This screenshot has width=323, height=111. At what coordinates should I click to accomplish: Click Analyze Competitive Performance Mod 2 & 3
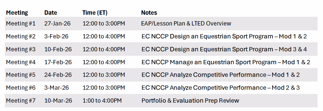(221, 88)
